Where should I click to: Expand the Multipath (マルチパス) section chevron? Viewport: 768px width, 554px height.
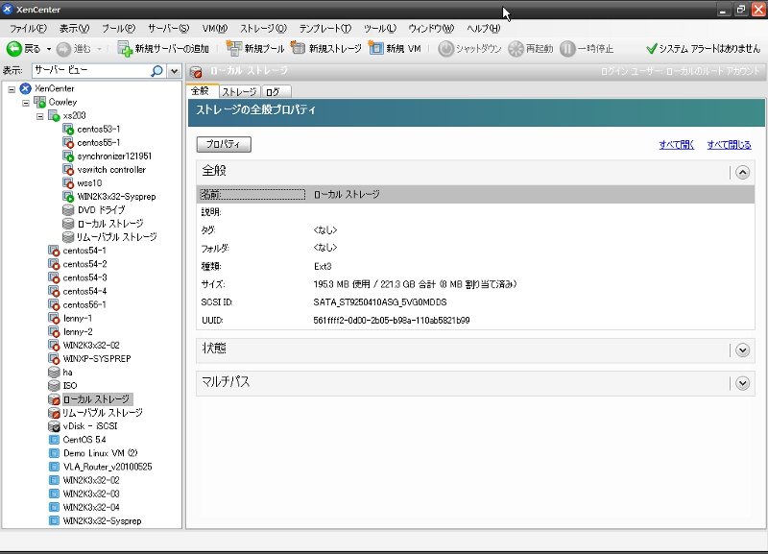742,383
